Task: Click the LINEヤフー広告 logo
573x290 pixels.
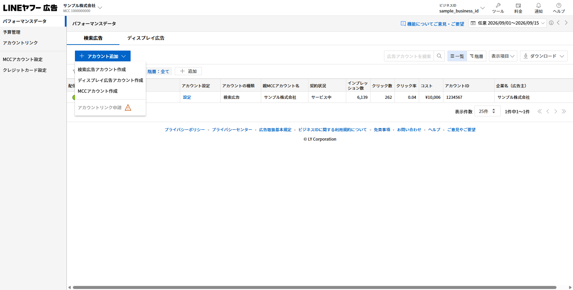Action: (30, 8)
